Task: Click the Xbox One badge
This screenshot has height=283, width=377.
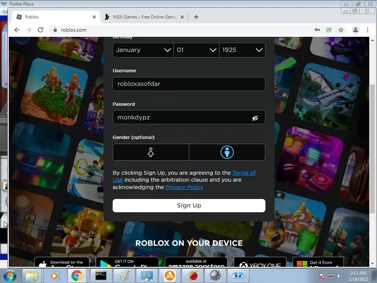Action: click(x=260, y=262)
